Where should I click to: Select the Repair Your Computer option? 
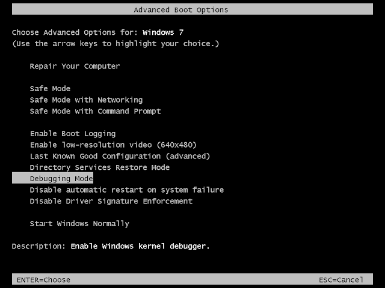75,67
